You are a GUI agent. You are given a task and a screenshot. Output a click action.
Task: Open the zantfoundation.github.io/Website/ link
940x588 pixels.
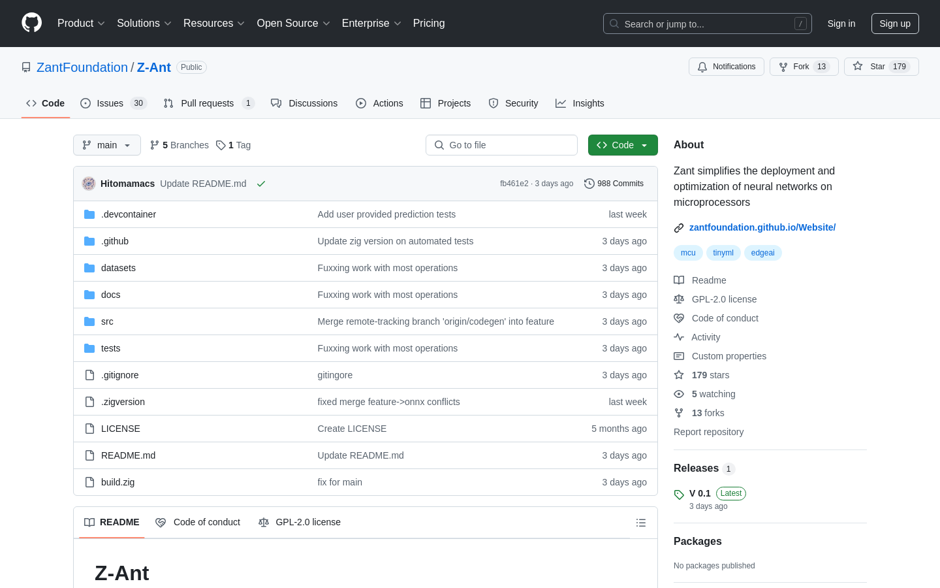(x=762, y=227)
